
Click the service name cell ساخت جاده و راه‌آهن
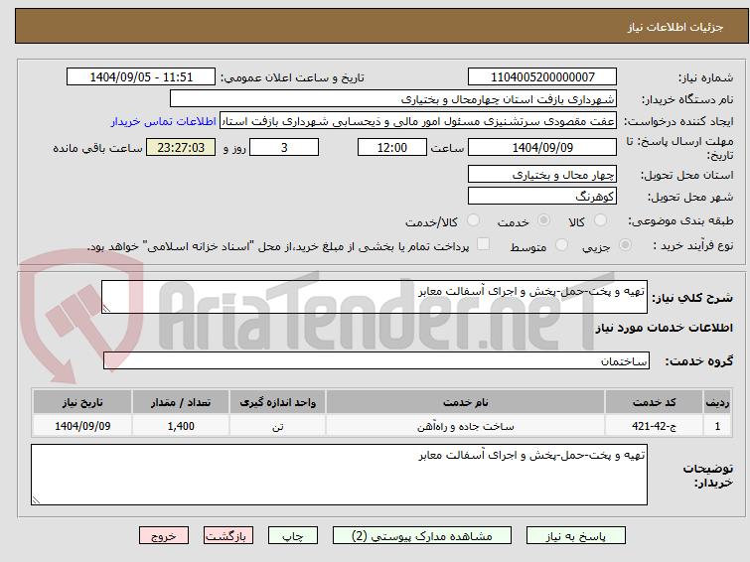coord(466,426)
